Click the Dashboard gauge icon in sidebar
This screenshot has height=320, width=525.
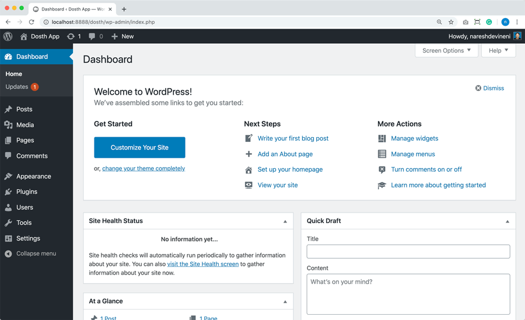point(8,57)
